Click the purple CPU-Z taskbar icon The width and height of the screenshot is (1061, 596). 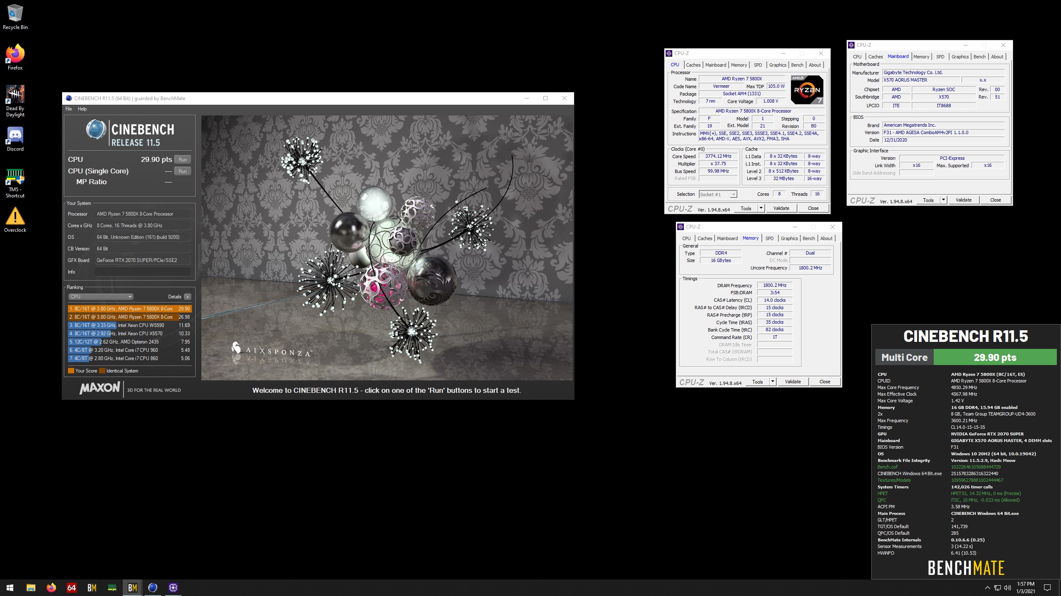click(x=173, y=587)
